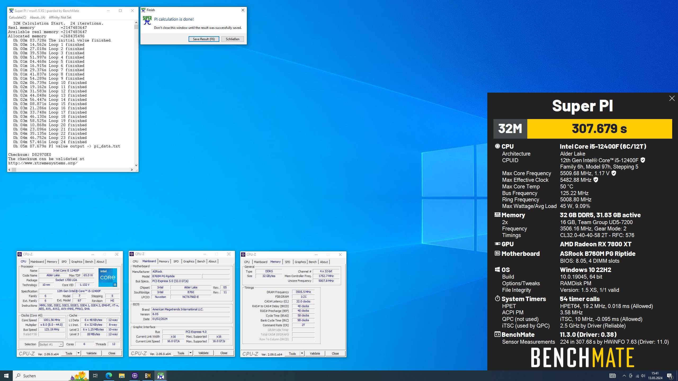Open SPD tab in Memory CPU-Z window
Image resolution: width=678 pixels, height=381 pixels.
pyautogui.click(x=287, y=262)
